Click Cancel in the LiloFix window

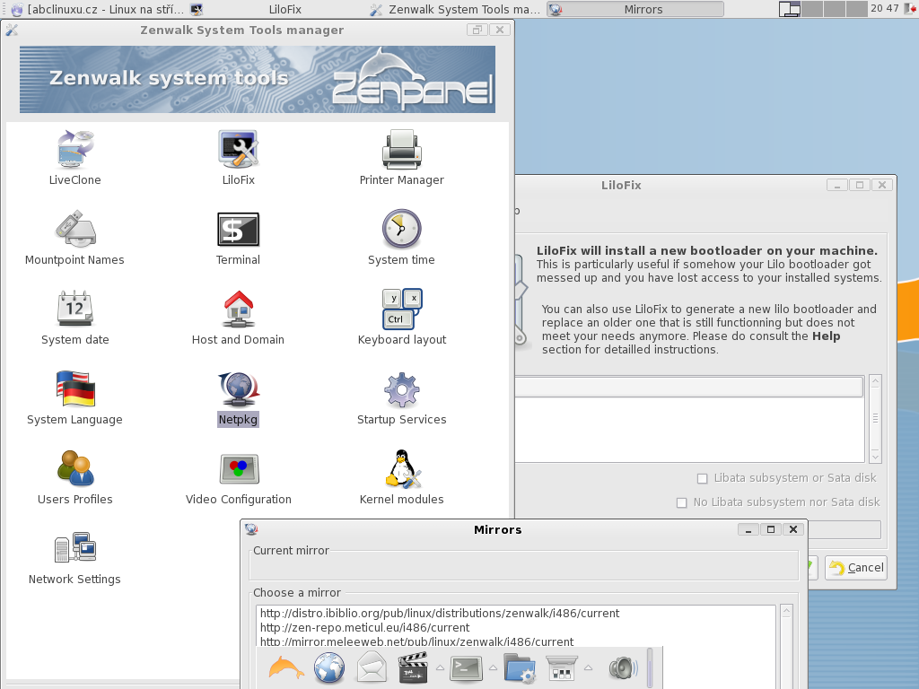tap(855, 568)
